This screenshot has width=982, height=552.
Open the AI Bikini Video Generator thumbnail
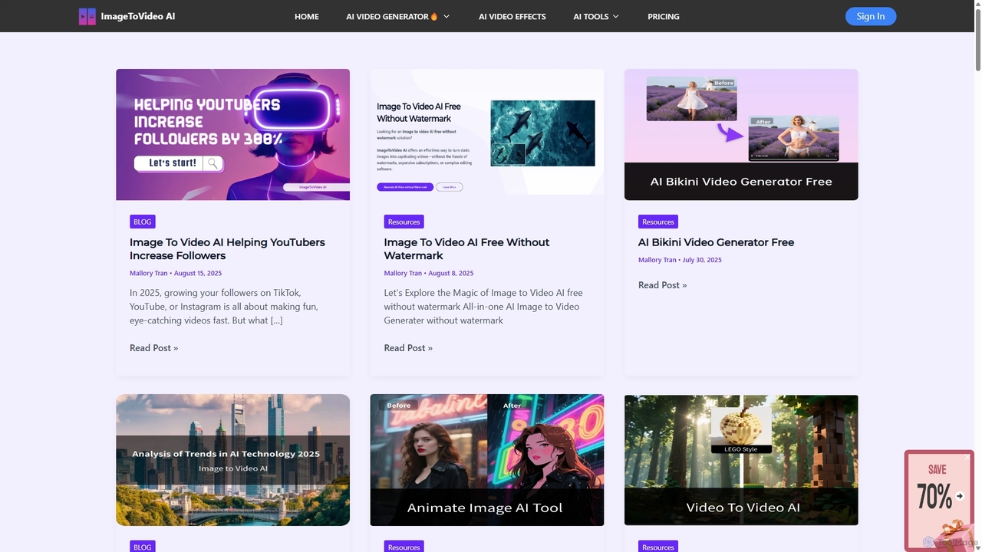tap(741, 134)
